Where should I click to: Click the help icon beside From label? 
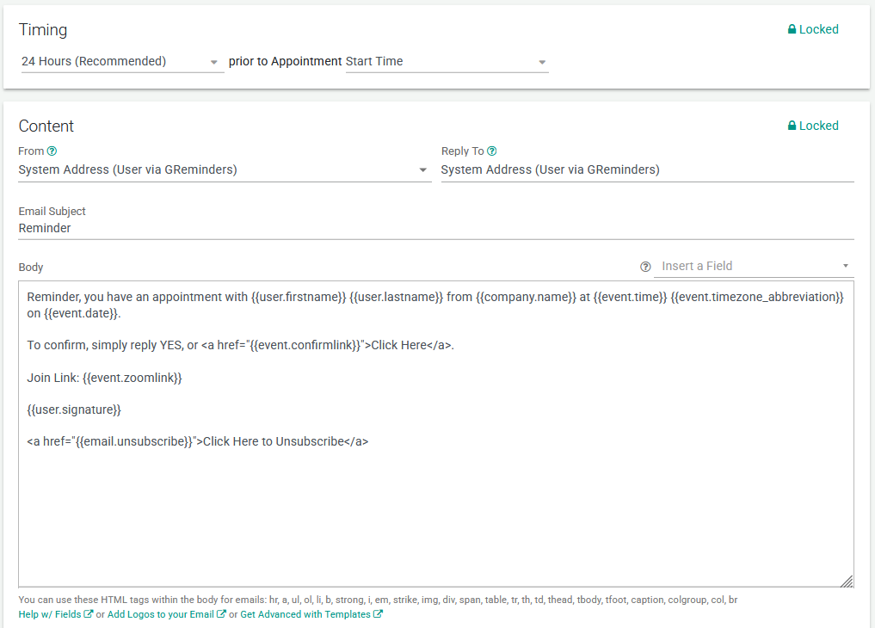[x=52, y=151]
